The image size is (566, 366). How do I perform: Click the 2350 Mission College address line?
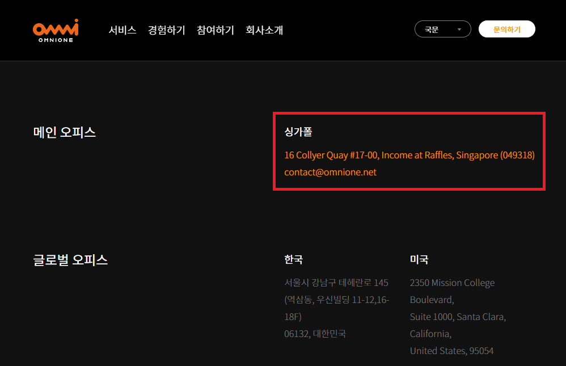(452, 283)
